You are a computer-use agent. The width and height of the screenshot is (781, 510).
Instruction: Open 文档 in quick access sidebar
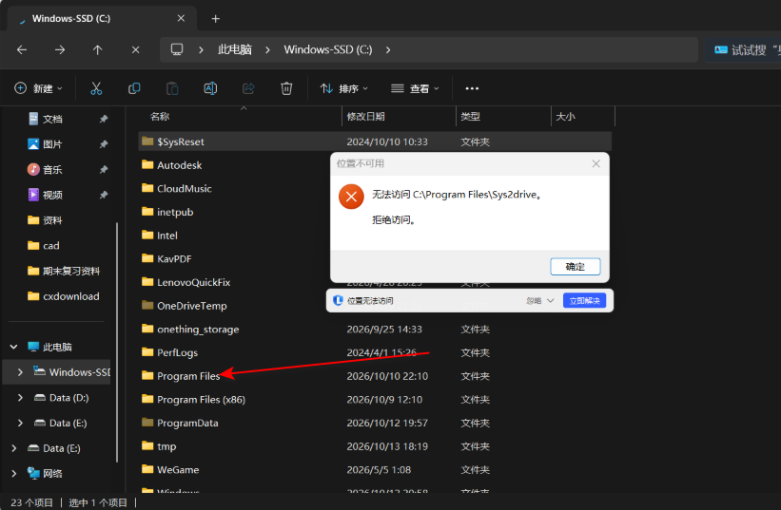click(x=52, y=119)
